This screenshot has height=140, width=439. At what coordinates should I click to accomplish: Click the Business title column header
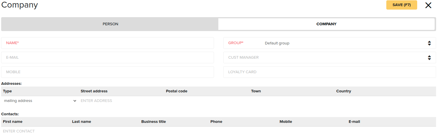[153, 122]
